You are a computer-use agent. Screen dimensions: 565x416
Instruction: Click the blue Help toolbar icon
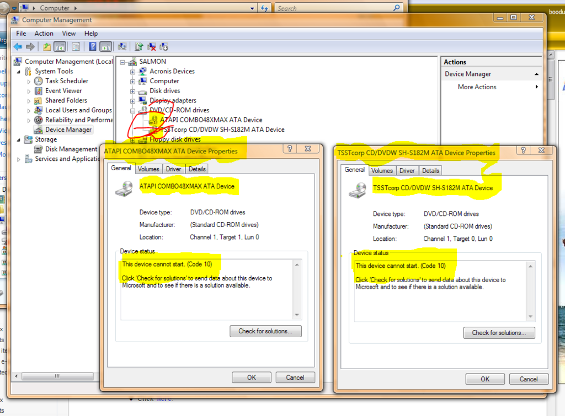(93, 47)
